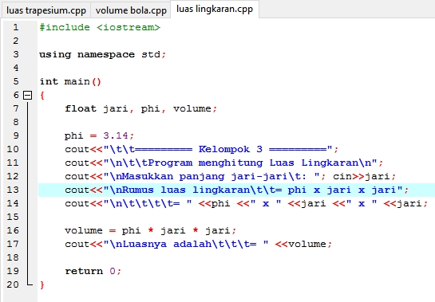Place cursor in 'using namespace std;'
Viewport: 435px width, 302px height.
pos(102,54)
